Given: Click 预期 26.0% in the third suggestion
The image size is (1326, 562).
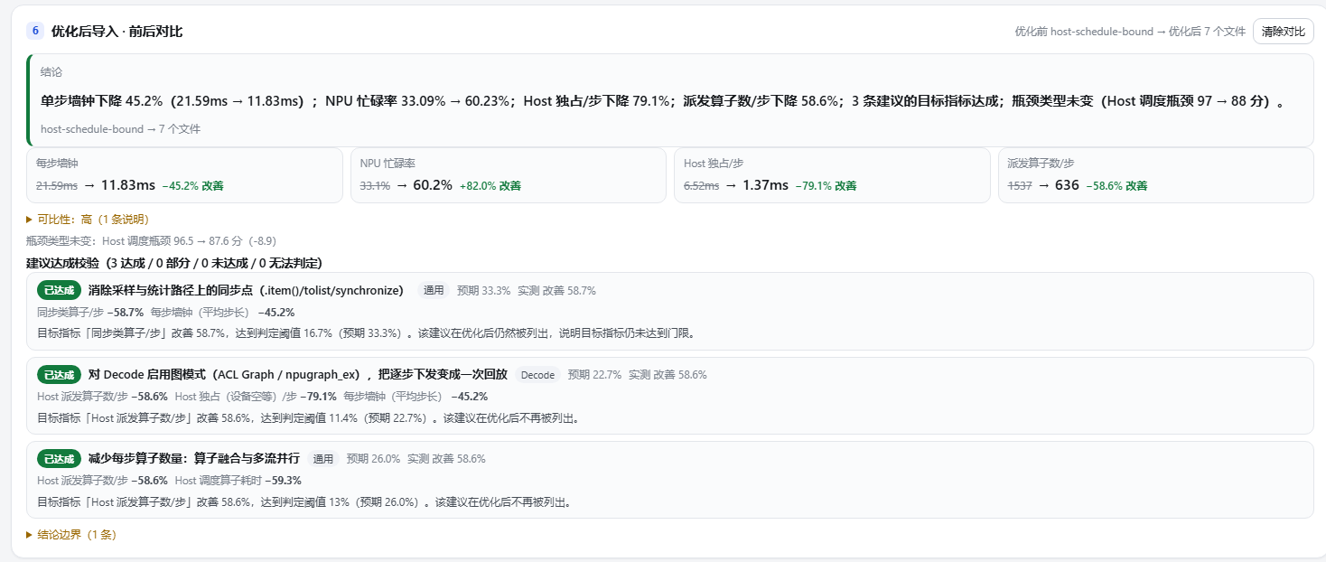Looking at the screenshot, I should pos(373,459).
